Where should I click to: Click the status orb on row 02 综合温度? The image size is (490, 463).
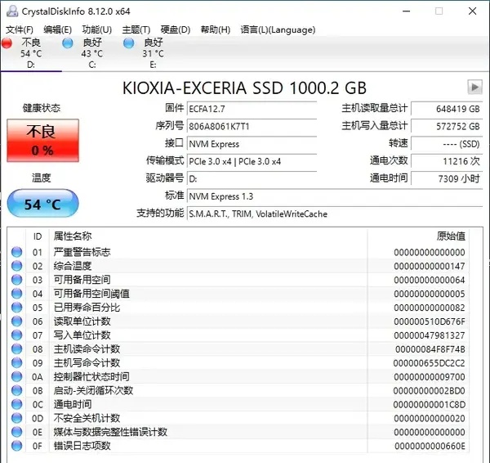16,266
